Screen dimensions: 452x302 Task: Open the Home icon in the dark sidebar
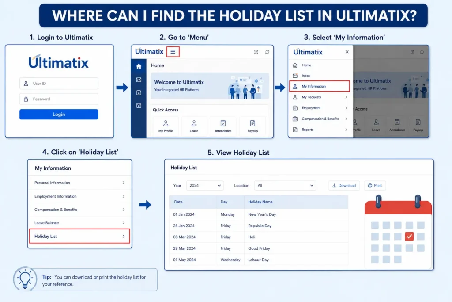(139, 66)
